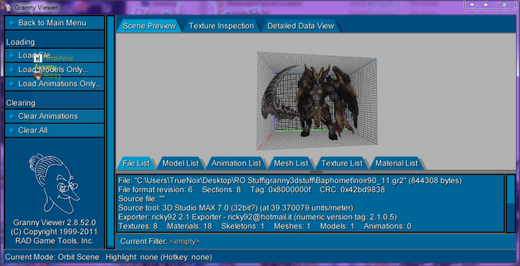Click the Current Filter empty field

point(185,241)
